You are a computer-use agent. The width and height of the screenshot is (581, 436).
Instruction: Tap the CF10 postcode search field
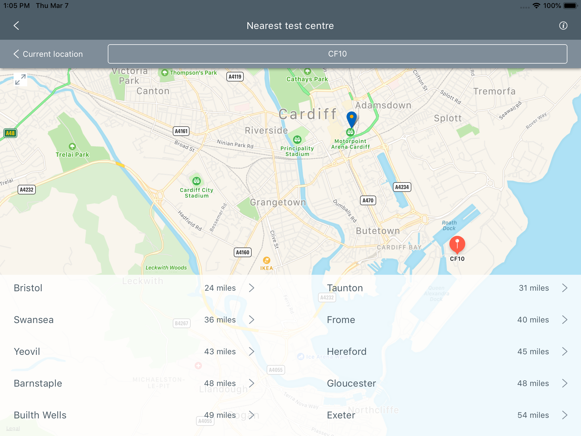click(337, 54)
